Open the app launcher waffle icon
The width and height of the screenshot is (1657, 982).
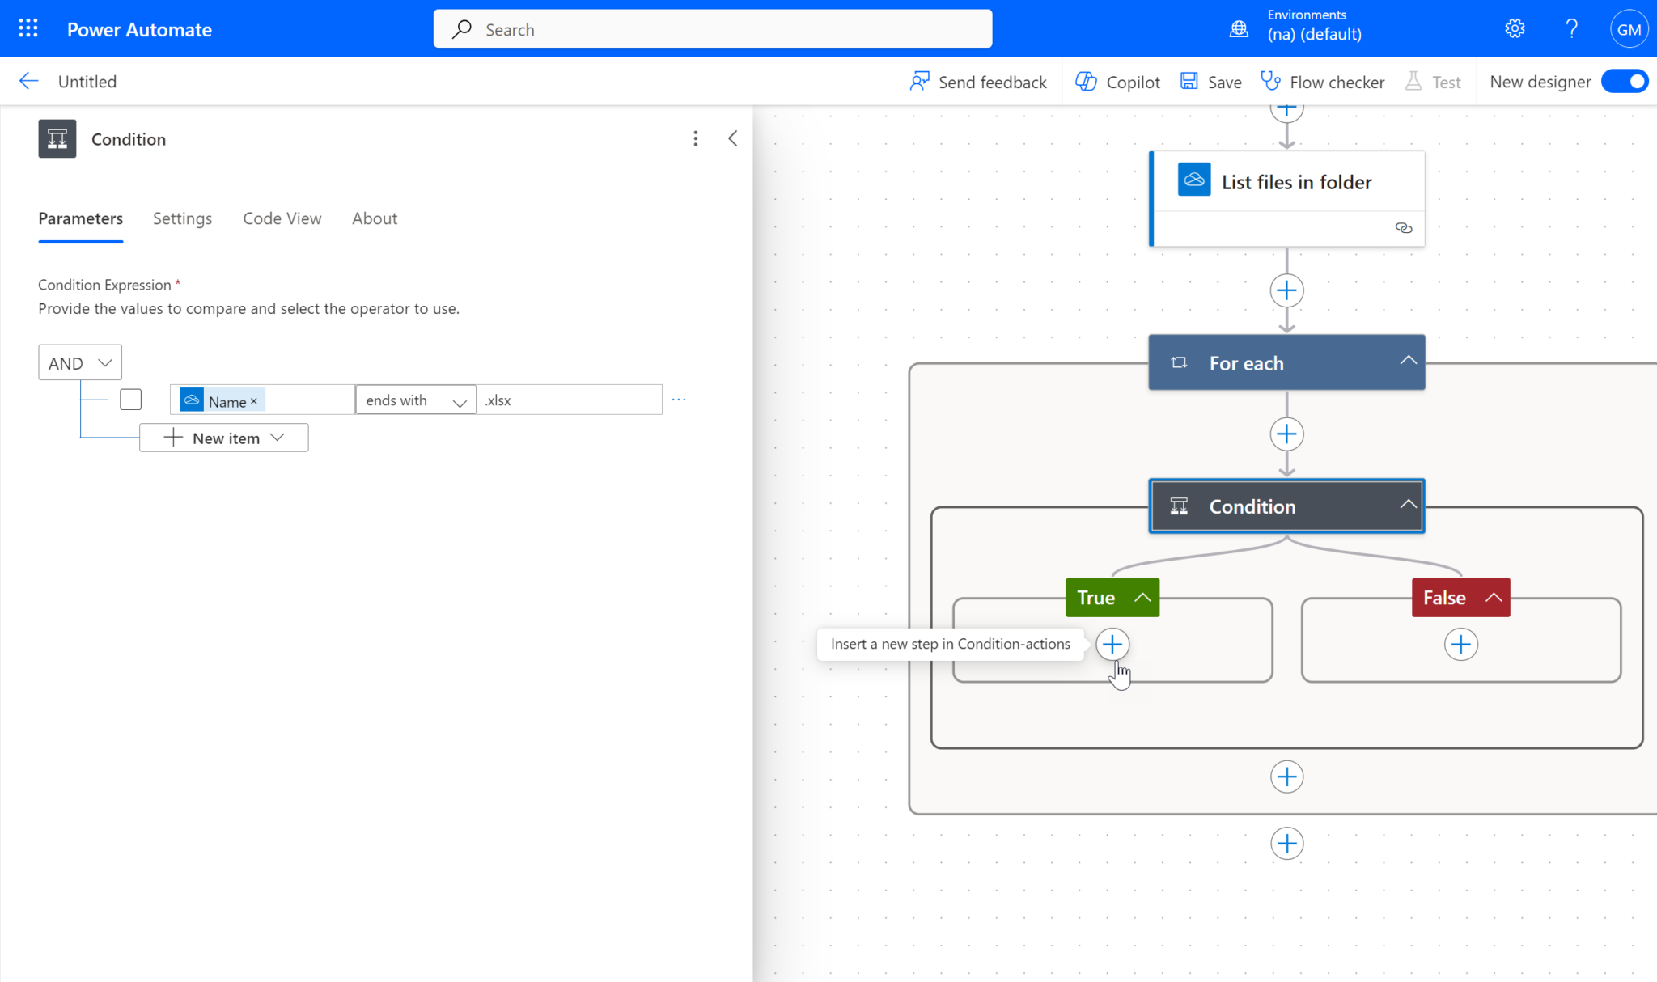tap(28, 29)
